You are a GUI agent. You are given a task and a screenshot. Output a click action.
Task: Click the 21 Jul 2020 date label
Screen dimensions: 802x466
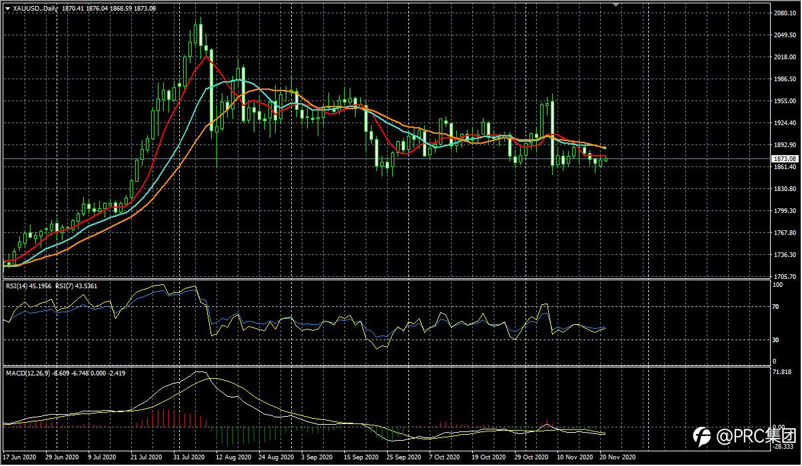[x=147, y=457]
